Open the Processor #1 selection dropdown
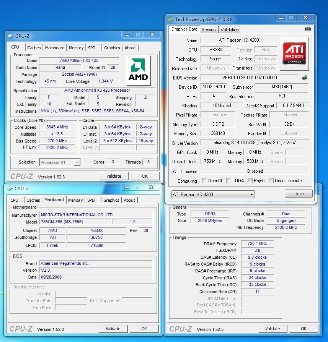This screenshot has width=328, height=342. pyautogui.click(x=60, y=162)
